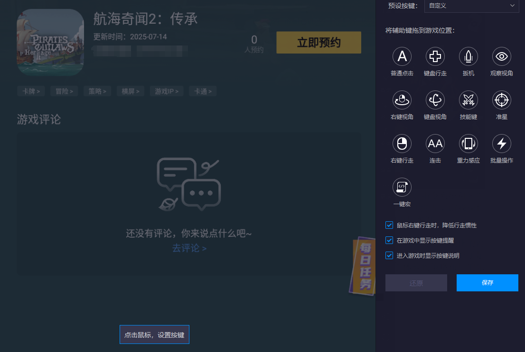The image size is (525, 352).
Task: Pick the 扳机 trigger key icon
Action: point(469,56)
